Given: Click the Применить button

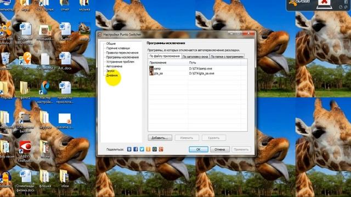Looking at the screenshot, I should (x=241, y=149).
